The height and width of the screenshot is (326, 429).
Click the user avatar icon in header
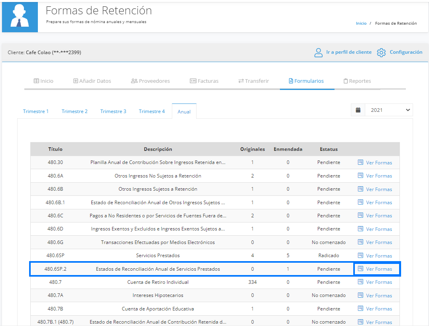click(20, 17)
